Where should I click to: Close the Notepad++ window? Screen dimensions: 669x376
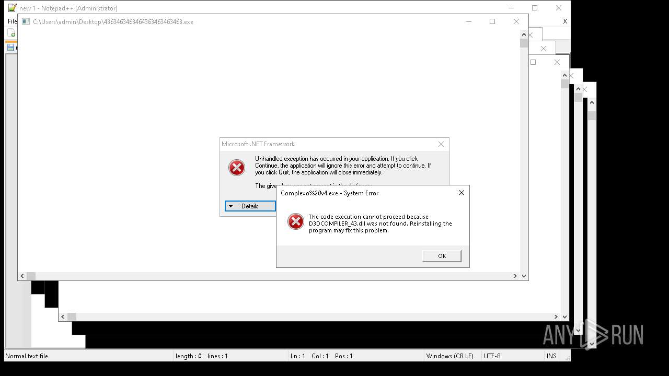click(x=559, y=8)
